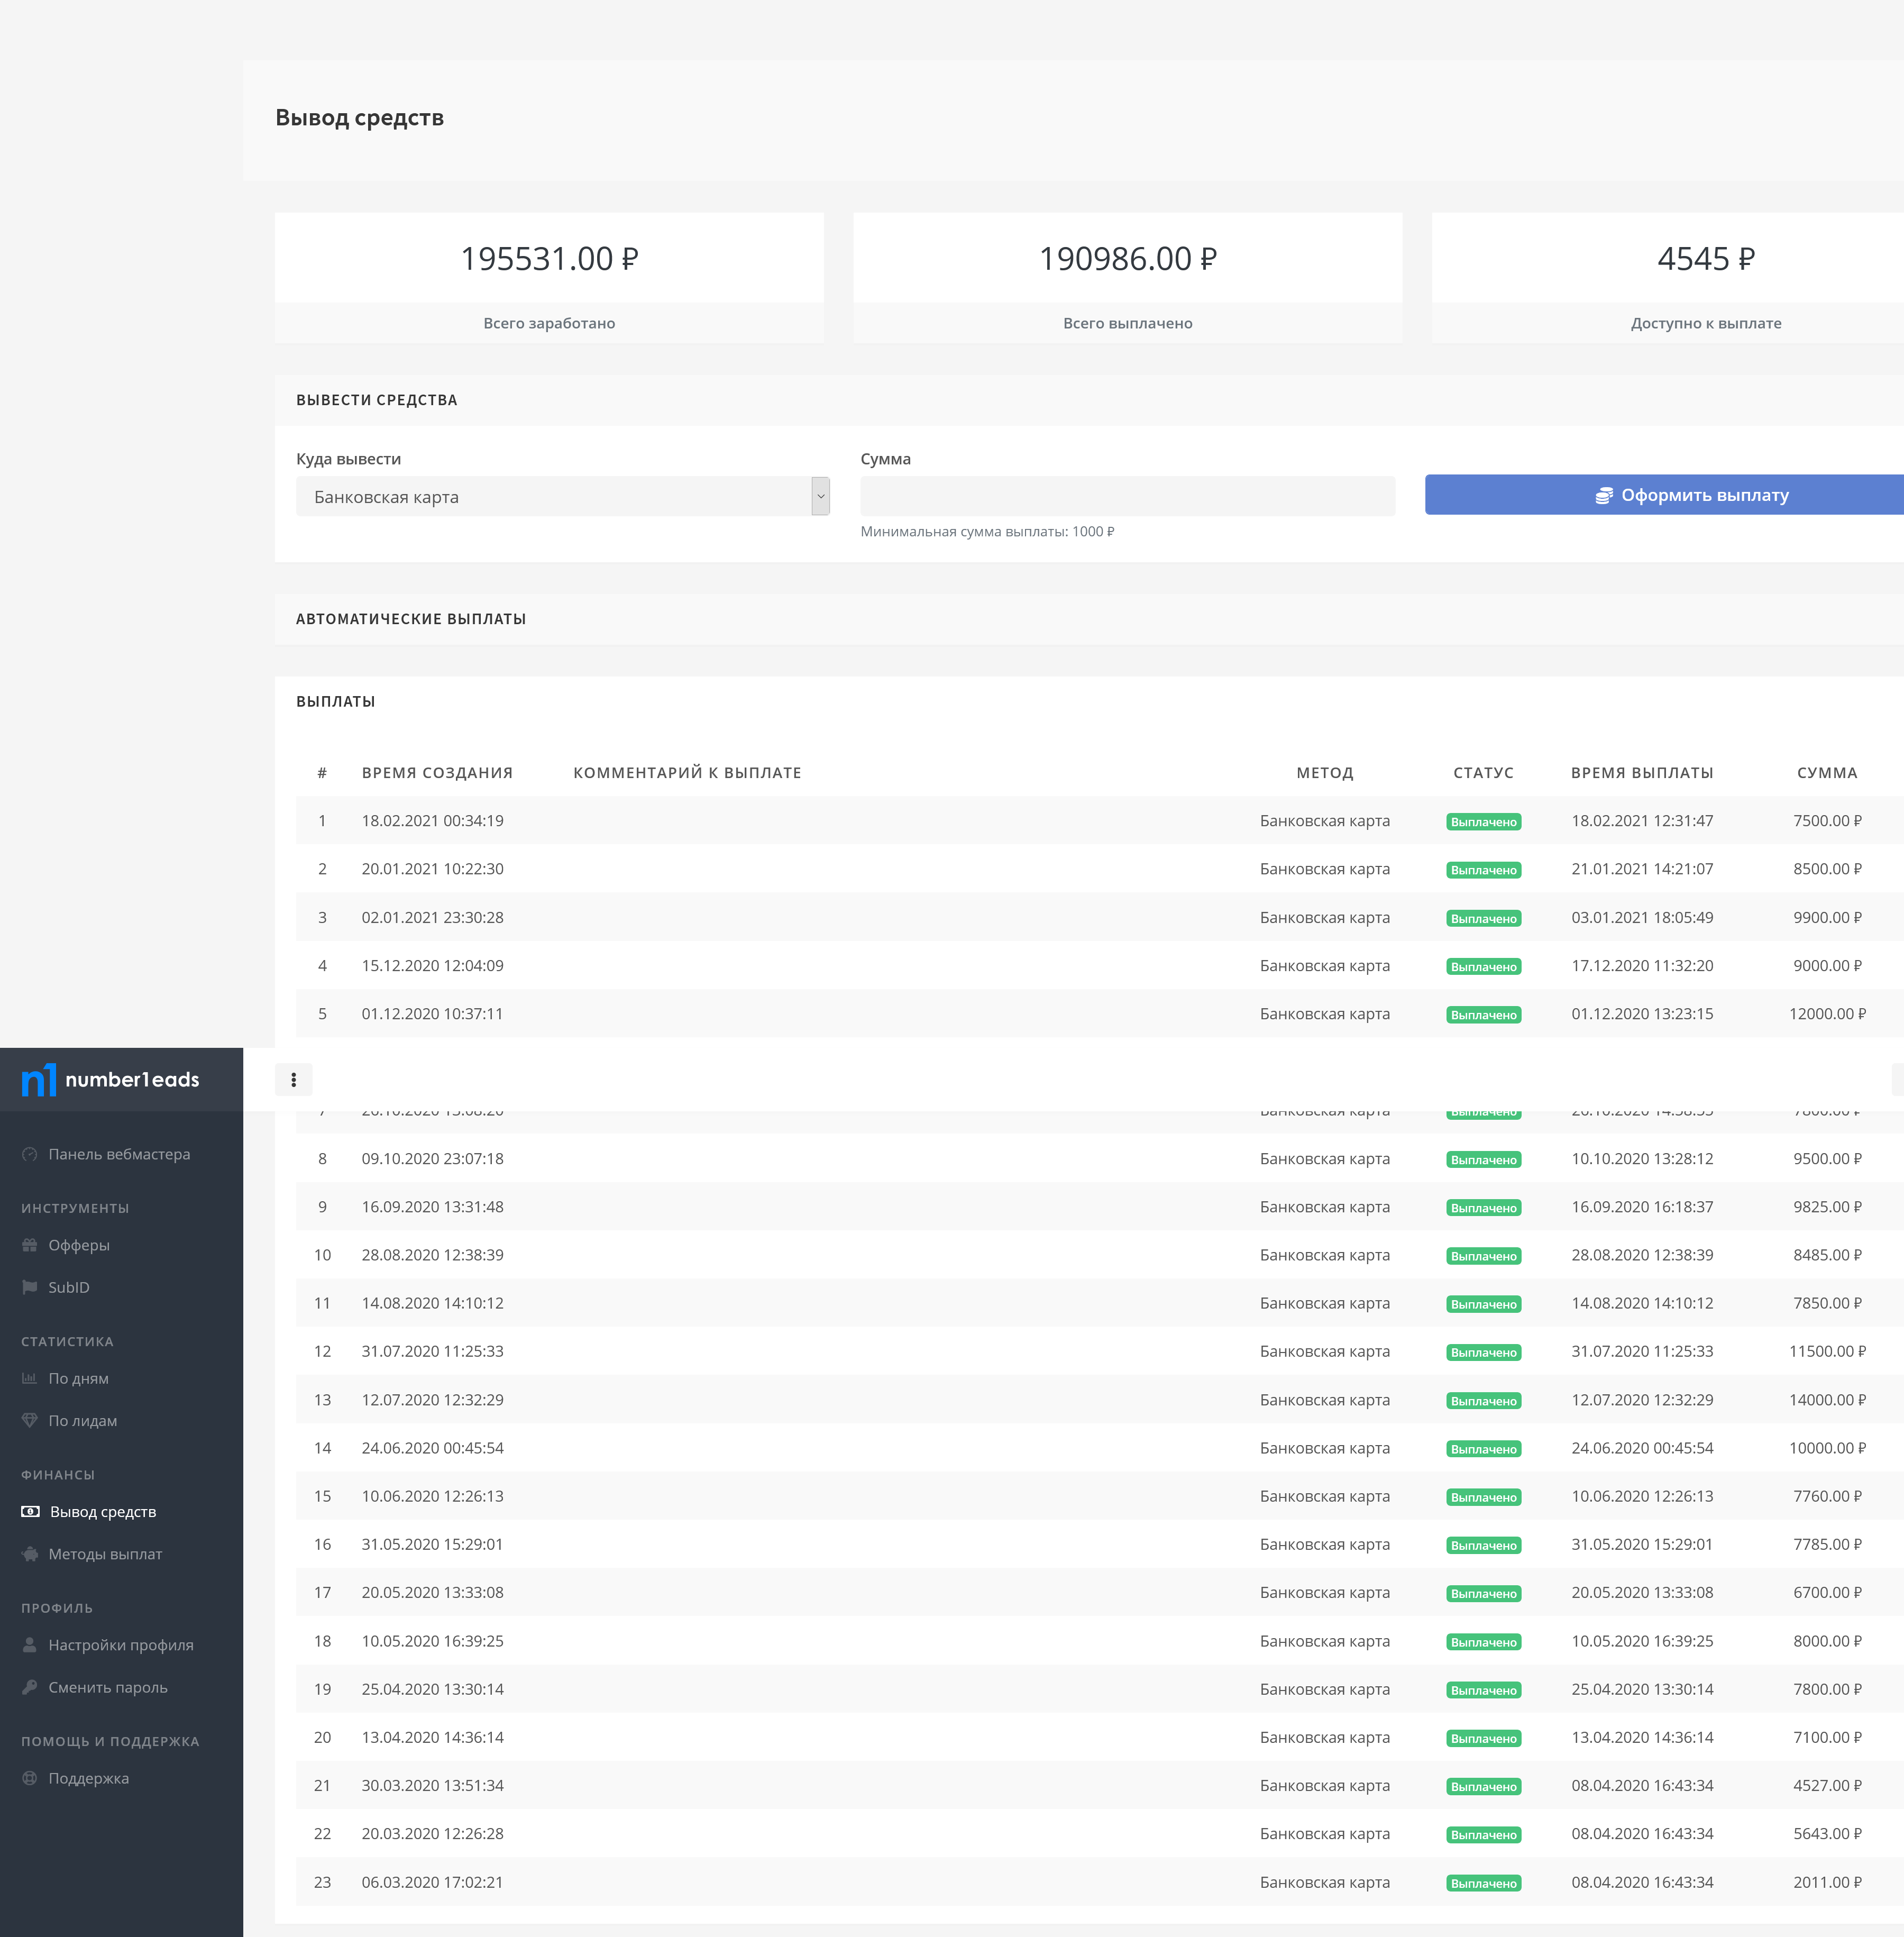
Task: Click Выплачено badge in row 1
Action: coord(1483,822)
